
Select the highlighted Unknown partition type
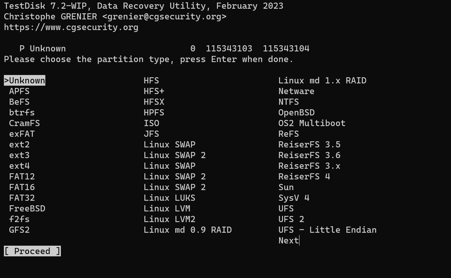[x=25, y=80]
